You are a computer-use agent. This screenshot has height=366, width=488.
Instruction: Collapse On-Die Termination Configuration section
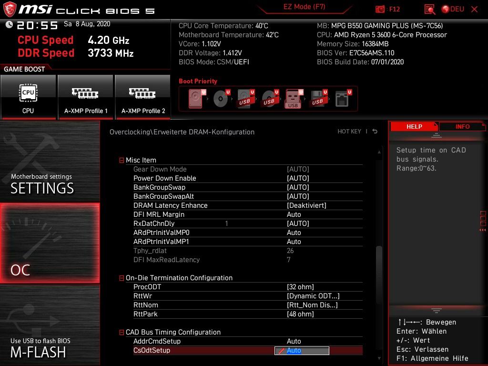click(x=122, y=278)
